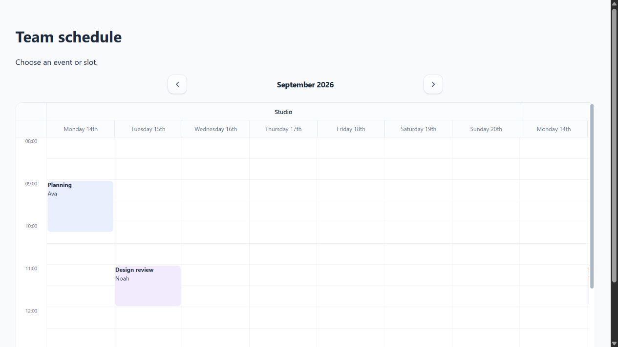
Task: Select the Saturday 19th column header
Action: click(x=418, y=129)
